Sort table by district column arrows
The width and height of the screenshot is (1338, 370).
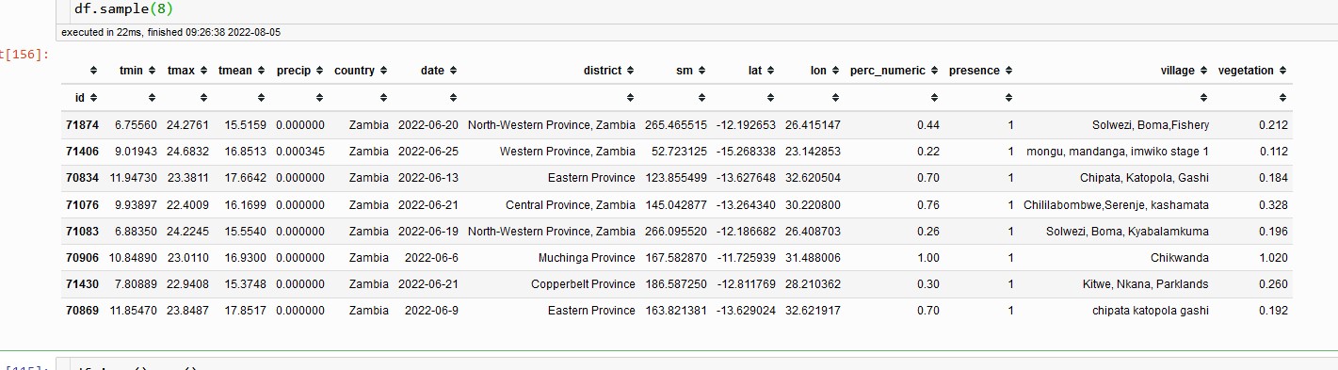point(630,71)
